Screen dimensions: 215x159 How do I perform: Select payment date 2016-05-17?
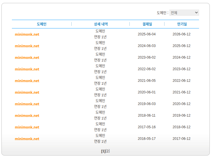point(147,139)
